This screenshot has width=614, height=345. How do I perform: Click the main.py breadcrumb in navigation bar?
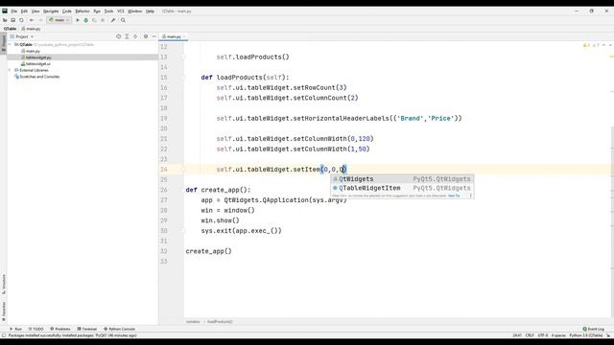(x=31, y=29)
